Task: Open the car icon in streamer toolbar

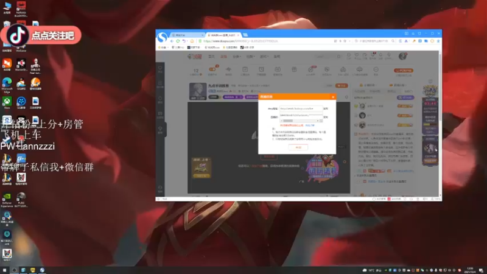Action: coord(343,71)
